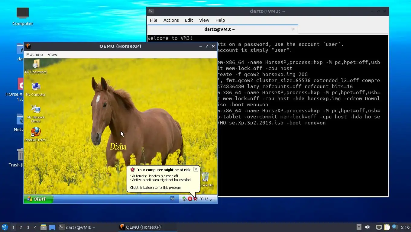Click 'Welcome to VM3!' line in terminal
The image size is (411, 232).
[x=170, y=38]
